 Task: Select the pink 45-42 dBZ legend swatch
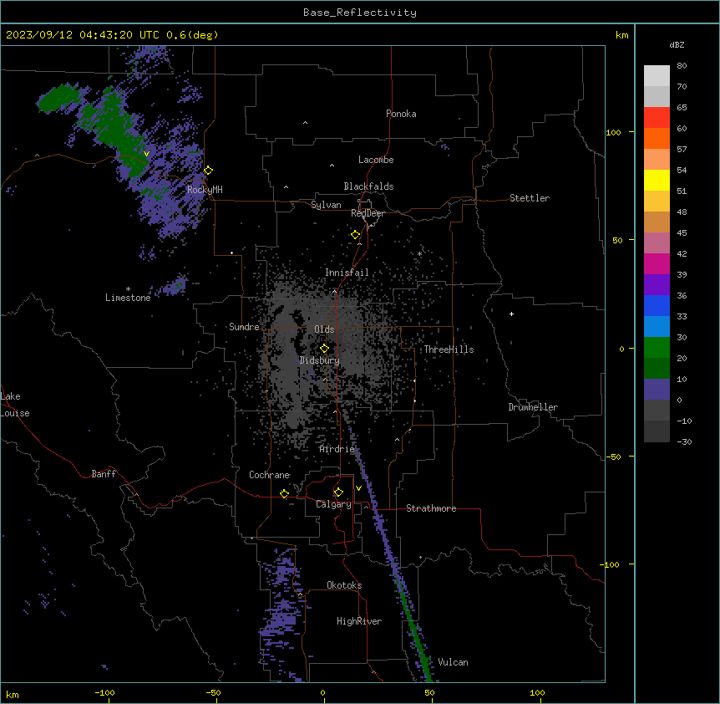[657, 242]
